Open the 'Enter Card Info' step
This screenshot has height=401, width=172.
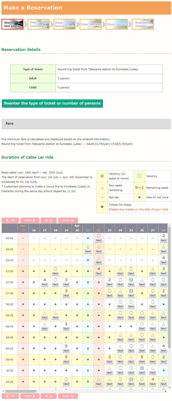click(x=91, y=24)
